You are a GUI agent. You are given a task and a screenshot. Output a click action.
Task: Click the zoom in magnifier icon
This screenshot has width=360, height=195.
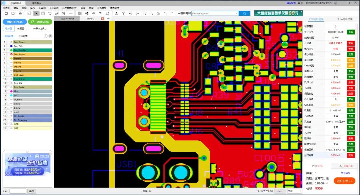pyautogui.click(x=144, y=13)
